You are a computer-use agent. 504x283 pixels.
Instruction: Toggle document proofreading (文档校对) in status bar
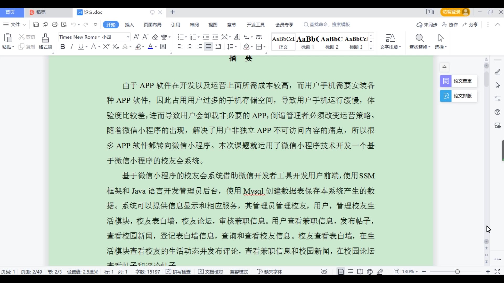(x=211, y=272)
